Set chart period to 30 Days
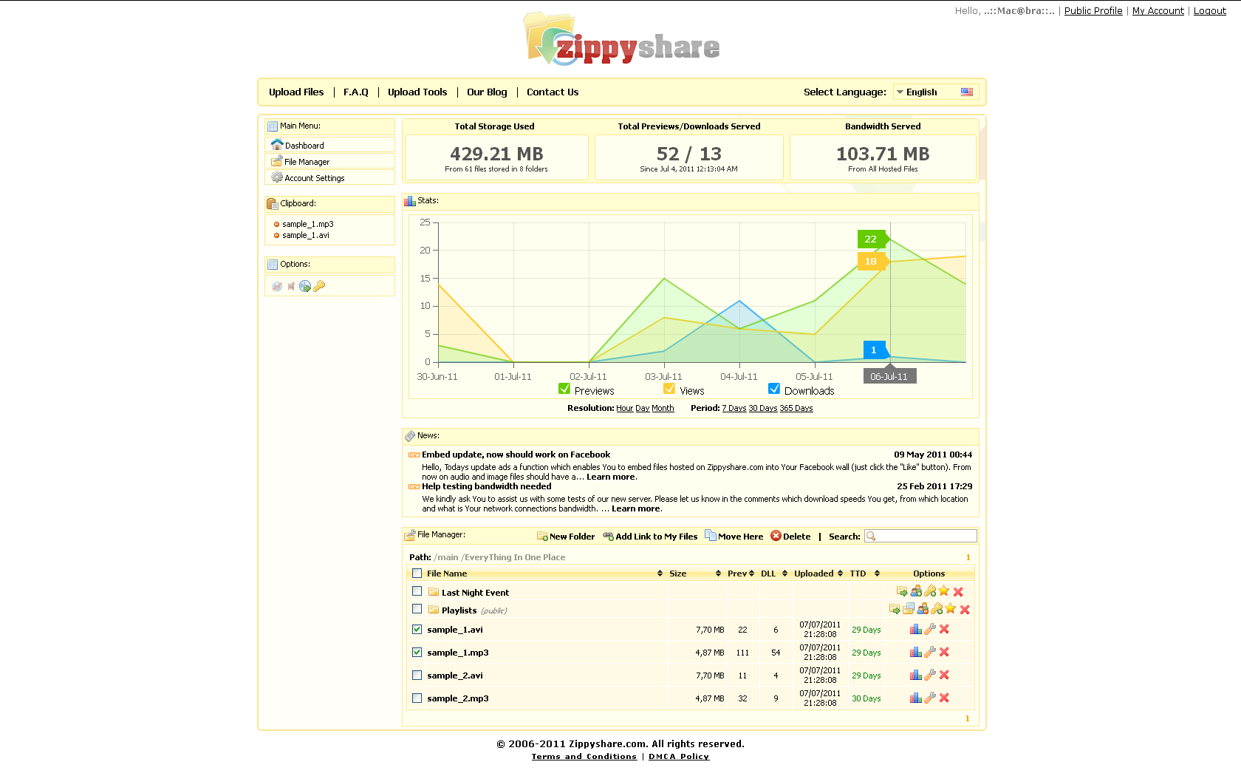Viewport: 1241px width, 776px height. (x=762, y=409)
